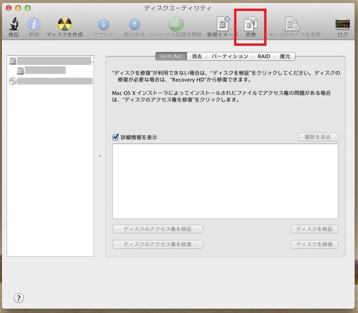Open the help question mark button
358x313 pixels.
tap(19, 298)
